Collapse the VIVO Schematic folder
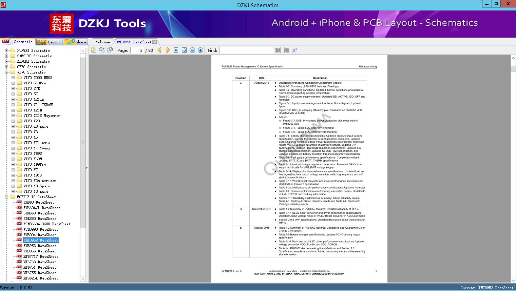 coord(6,72)
